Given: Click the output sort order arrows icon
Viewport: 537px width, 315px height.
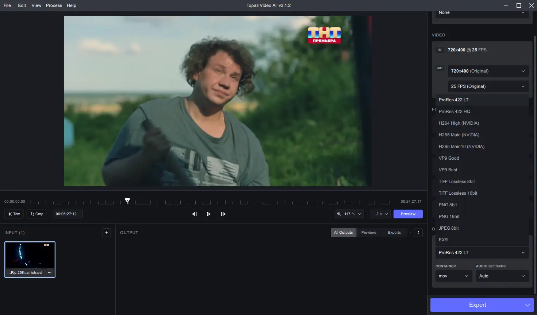Looking at the screenshot, I should coord(418,233).
